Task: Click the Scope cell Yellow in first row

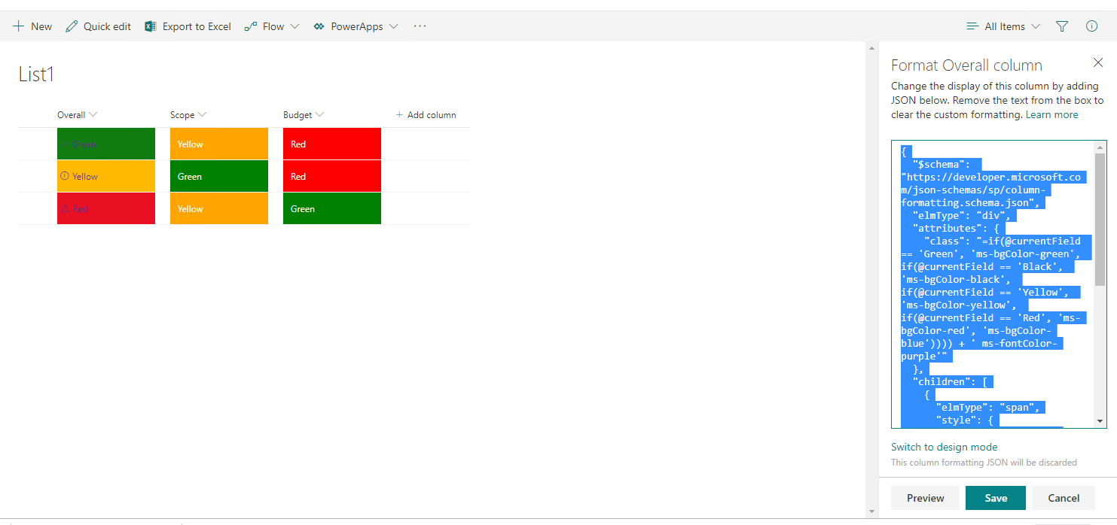Action: (x=219, y=144)
